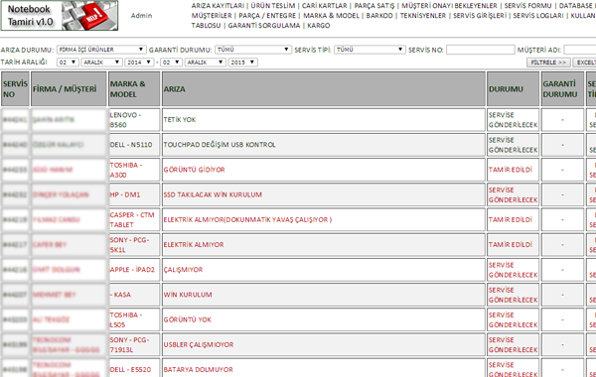Open SERVİS LOGLARI link

tap(538, 16)
